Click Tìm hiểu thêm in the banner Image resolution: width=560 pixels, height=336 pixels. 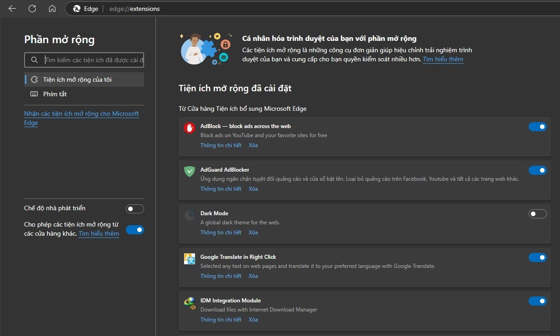click(443, 59)
